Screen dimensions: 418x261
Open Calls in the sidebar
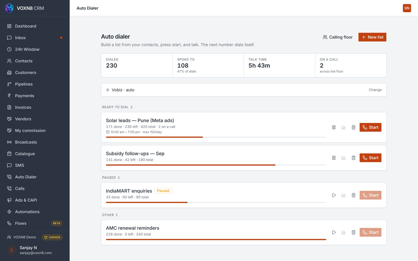35,188
